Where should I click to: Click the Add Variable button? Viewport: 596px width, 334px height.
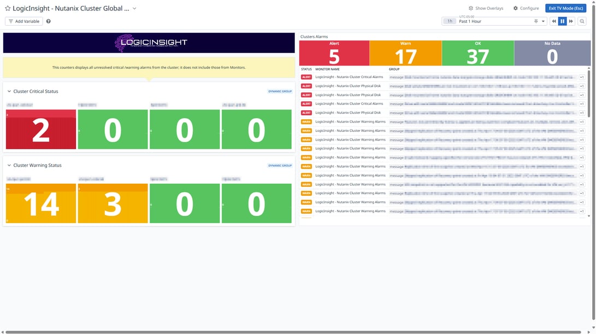(24, 21)
